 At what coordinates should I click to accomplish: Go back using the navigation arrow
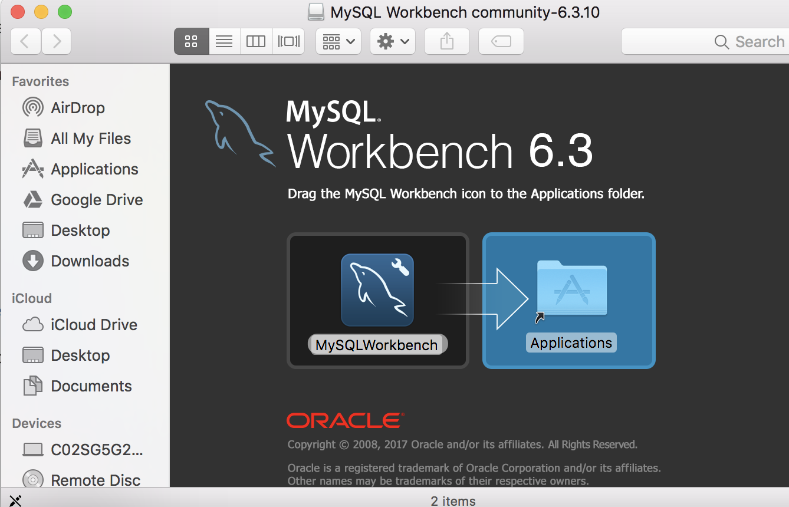25,41
